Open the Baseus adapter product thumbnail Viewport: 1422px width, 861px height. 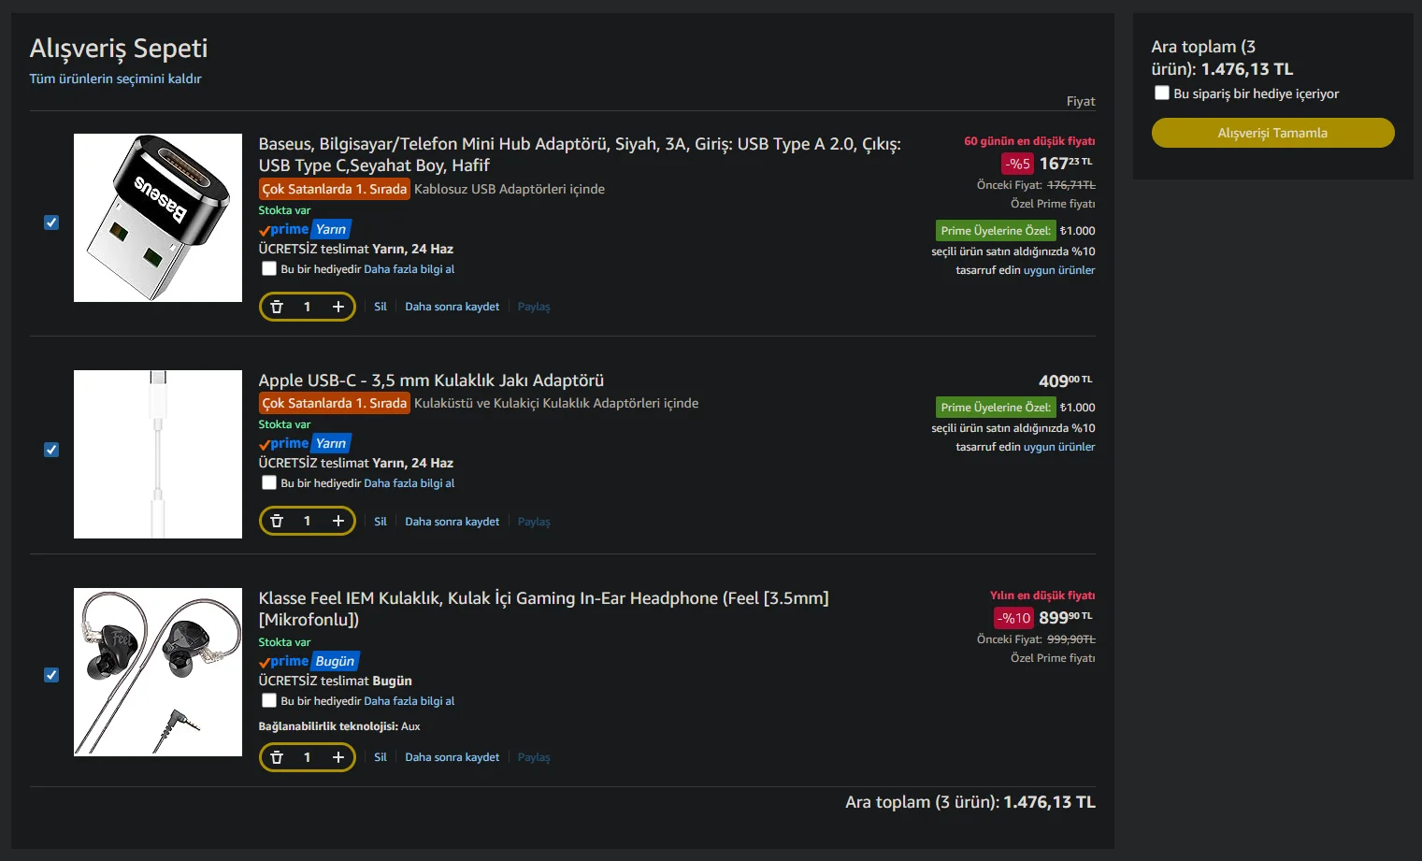click(x=158, y=218)
